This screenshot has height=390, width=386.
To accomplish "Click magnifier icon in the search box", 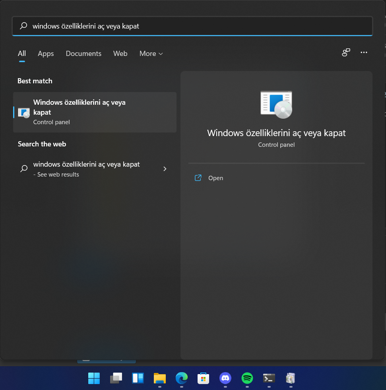I will [x=23, y=26].
